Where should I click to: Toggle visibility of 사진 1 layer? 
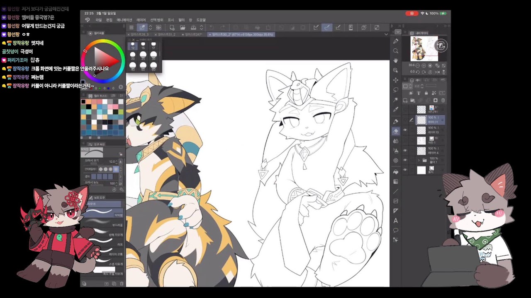pos(405,140)
